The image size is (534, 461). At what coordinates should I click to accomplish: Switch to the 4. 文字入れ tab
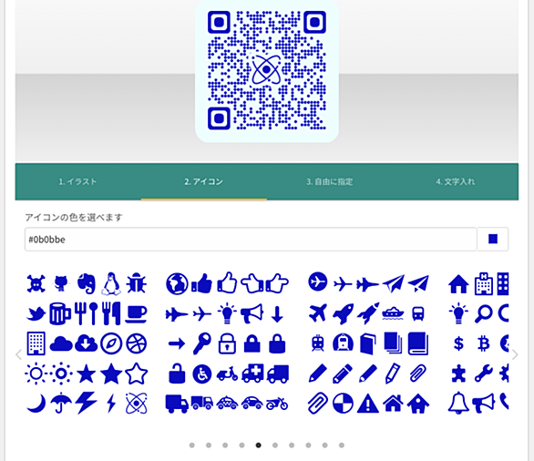point(456,181)
